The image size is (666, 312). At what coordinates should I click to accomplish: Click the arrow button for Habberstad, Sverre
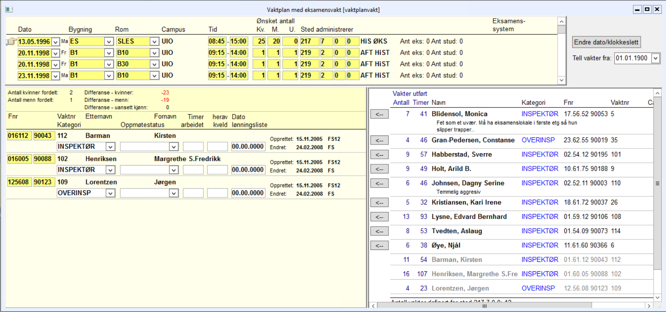(x=379, y=154)
